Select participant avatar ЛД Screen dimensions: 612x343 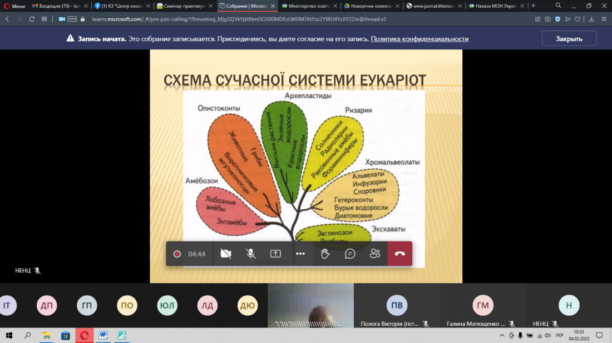[208, 305]
